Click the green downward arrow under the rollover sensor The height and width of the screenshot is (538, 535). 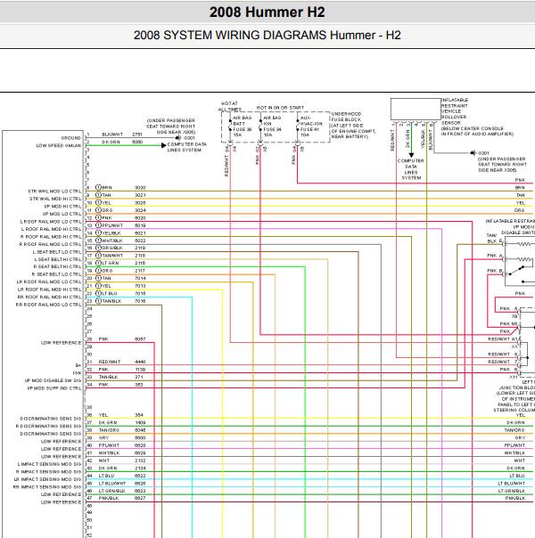tap(411, 155)
